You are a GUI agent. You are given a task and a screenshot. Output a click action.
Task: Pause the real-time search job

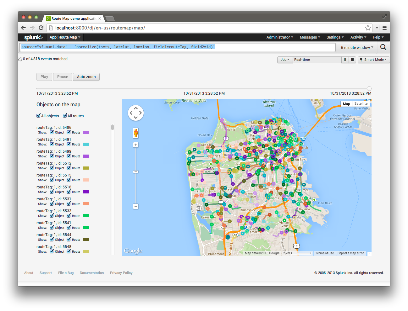pyautogui.click(x=345, y=60)
